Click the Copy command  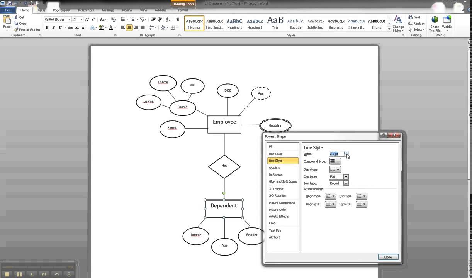[20, 23]
